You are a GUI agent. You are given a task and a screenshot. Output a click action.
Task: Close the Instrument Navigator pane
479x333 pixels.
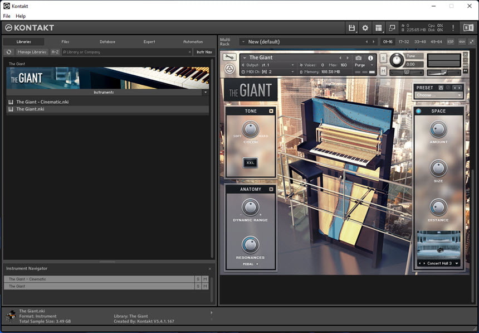(209, 269)
